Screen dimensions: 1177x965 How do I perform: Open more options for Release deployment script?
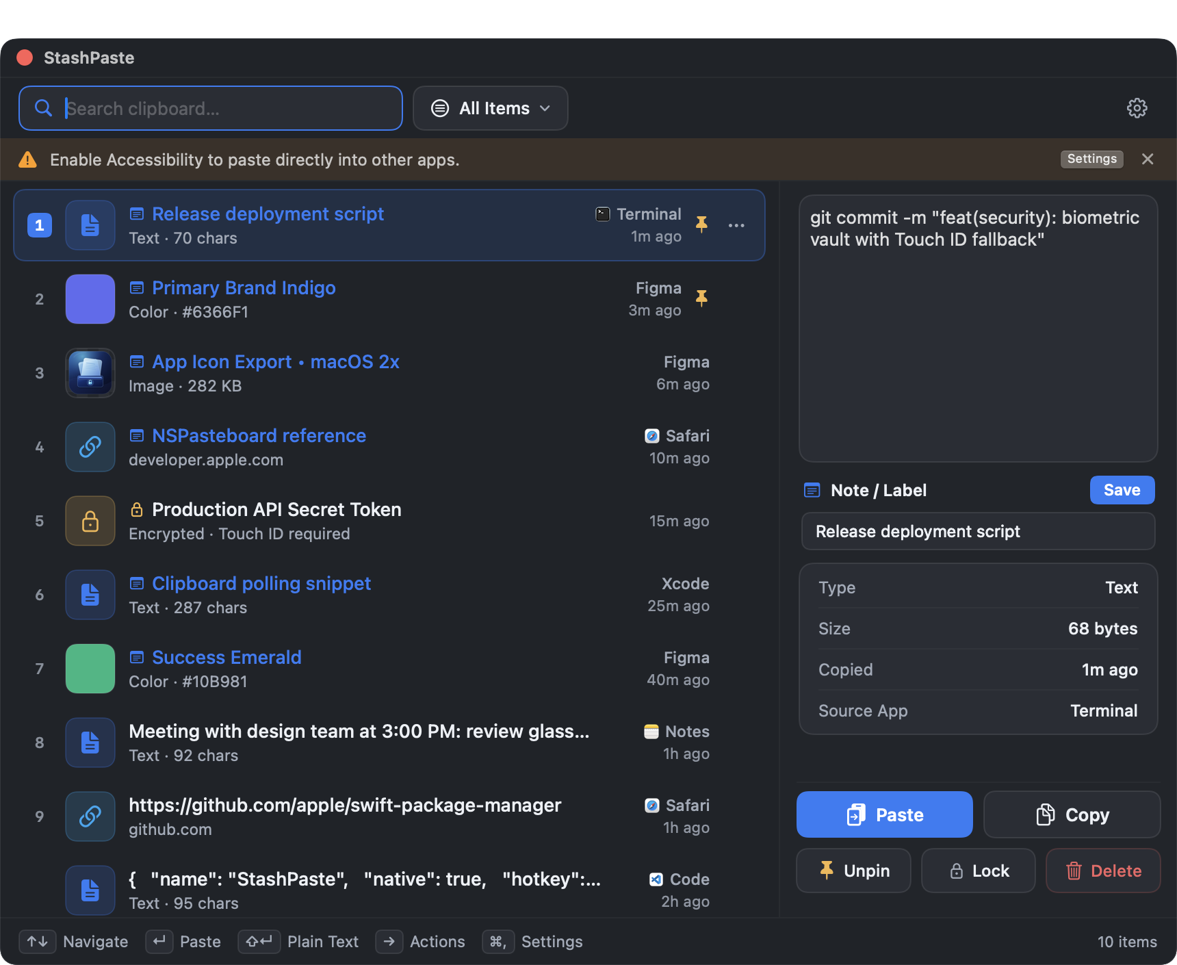[736, 225]
